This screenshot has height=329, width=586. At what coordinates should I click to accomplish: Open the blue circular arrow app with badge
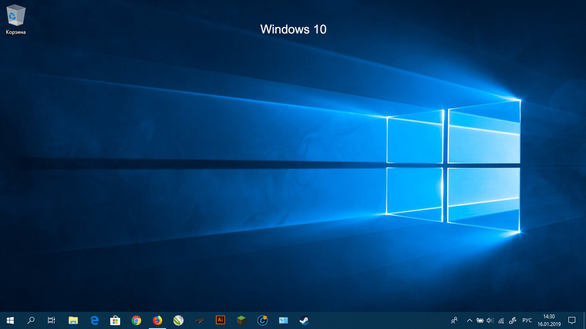coord(263,320)
